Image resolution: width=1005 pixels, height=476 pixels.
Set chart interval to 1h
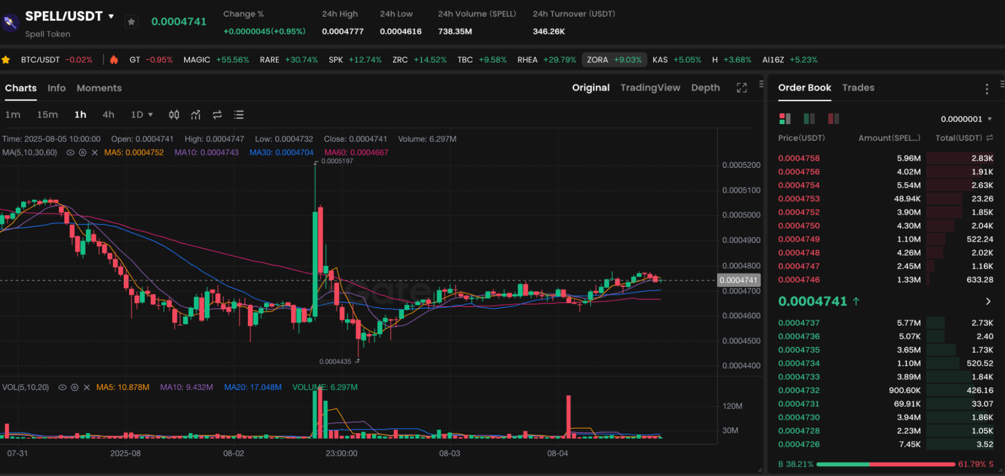80,115
